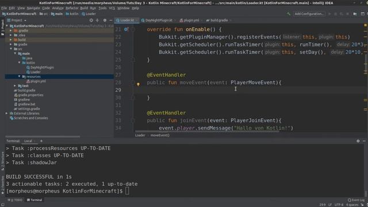The width and height of the screenshot is (368, 207).
Task: Click the locate/scroll-from-source icon in Project panel
Action: click(x=91, y=21)
